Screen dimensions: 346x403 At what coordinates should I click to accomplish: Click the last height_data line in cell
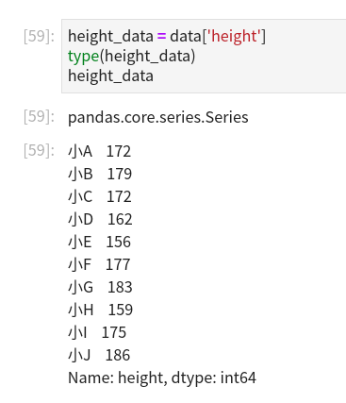coord(110,76)
